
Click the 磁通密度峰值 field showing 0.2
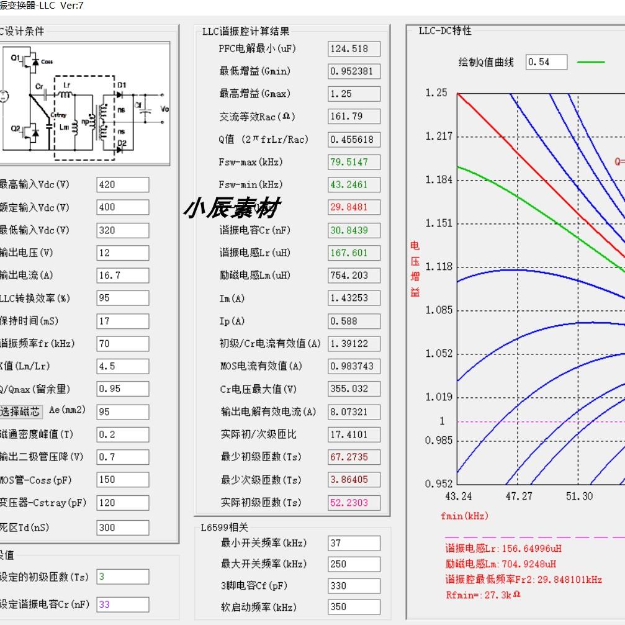coord(123,434)
